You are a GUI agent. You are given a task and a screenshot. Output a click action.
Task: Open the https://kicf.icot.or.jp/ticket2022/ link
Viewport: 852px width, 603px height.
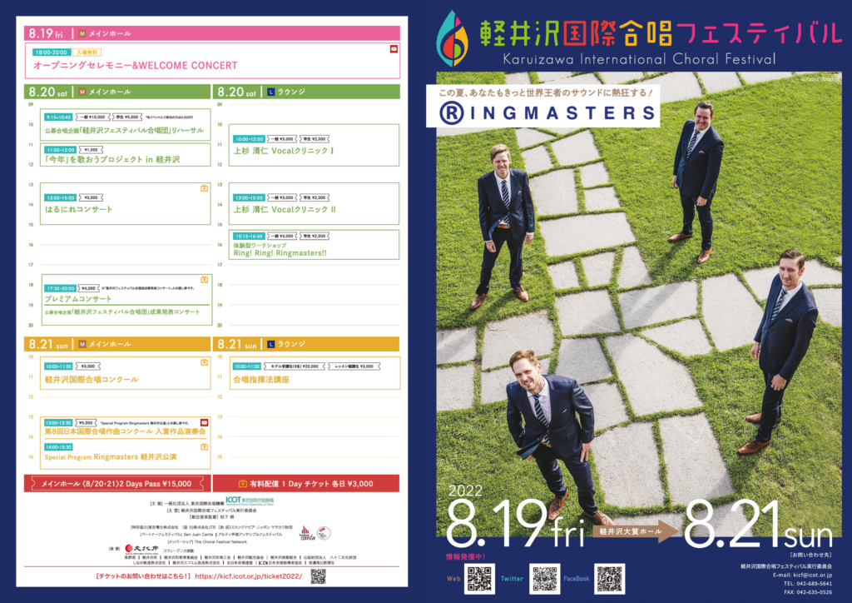[248, 576]
